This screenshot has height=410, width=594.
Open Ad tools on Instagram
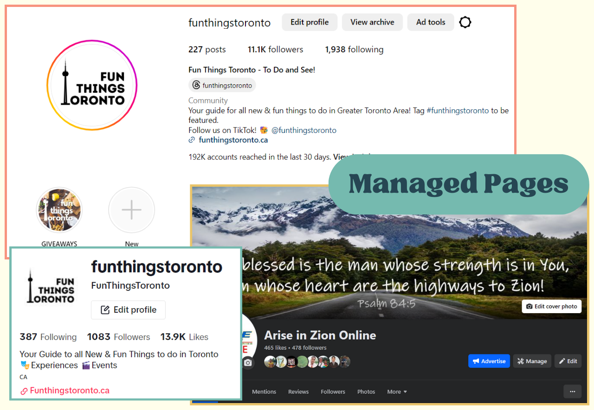pyautogui.click(x=431, y=22)
